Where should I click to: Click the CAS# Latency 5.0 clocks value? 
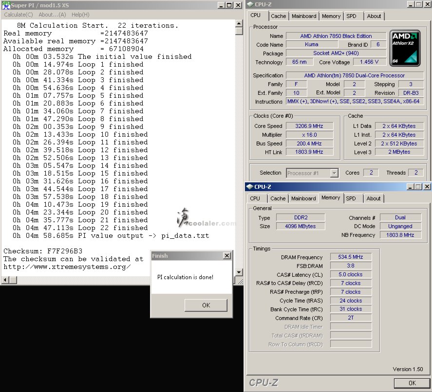[351, 274]
